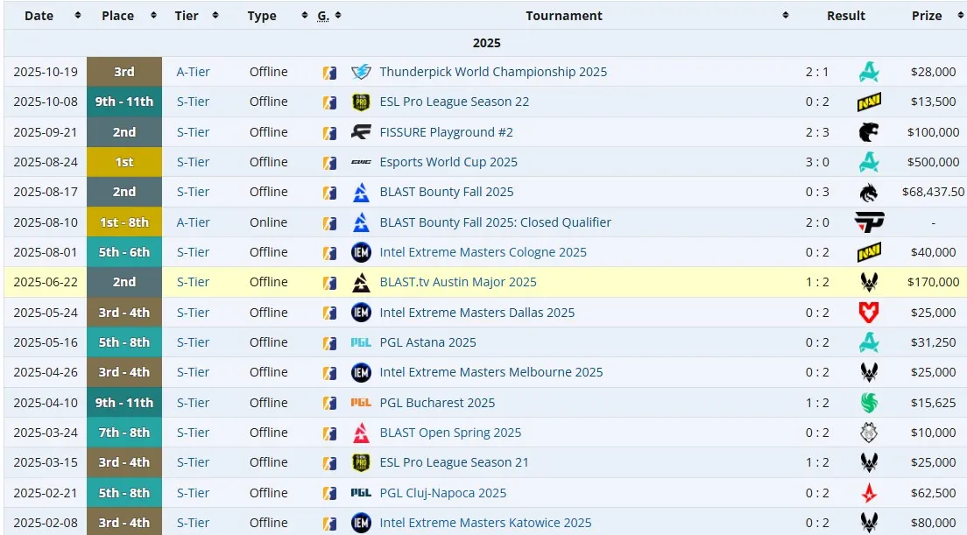Click the date 2025-10-19
The width and height of the screenshot is (967, 535).
pyautogui.click(x=46, y=72)
